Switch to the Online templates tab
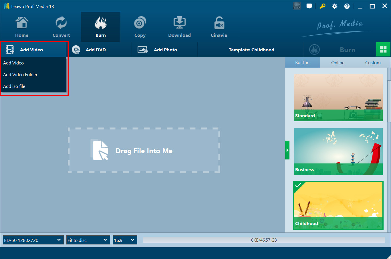 338,62
